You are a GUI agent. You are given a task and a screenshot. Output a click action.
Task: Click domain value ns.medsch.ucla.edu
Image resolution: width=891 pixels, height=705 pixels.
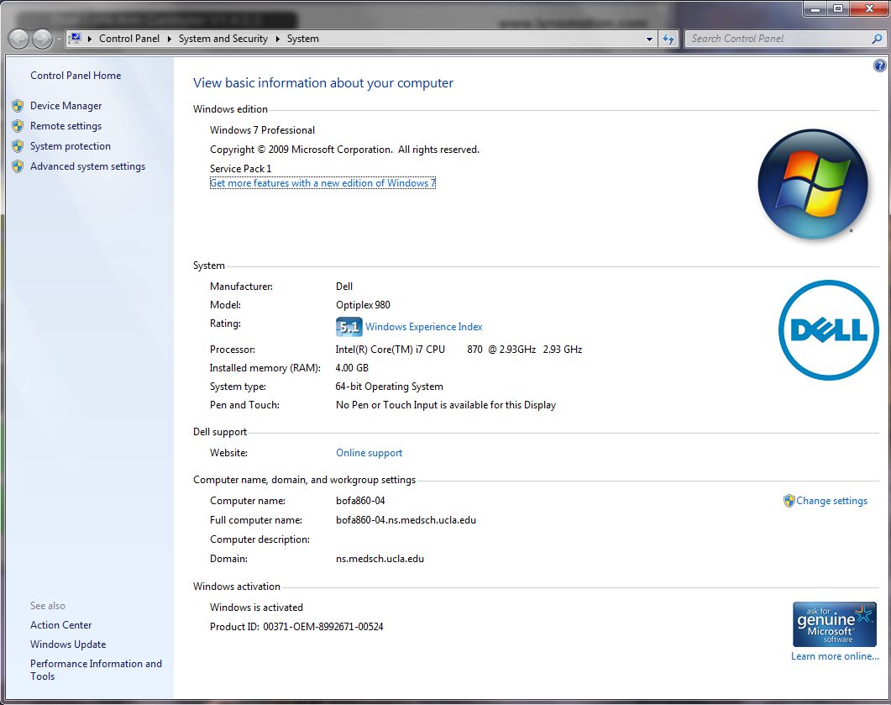(380, 558)
